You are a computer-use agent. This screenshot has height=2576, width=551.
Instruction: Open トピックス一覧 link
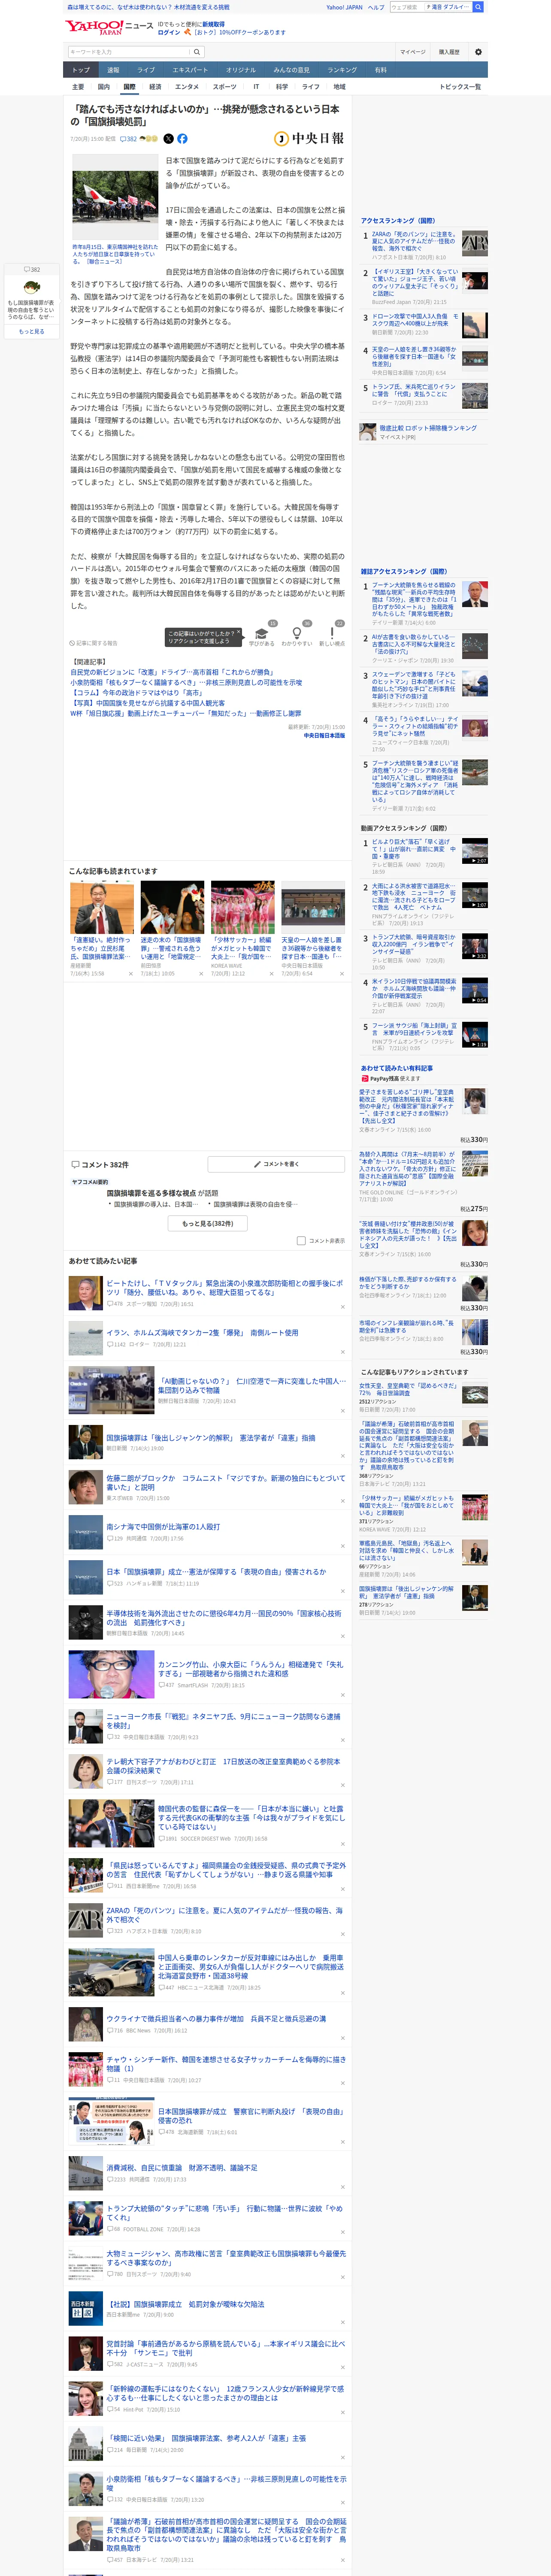tap(460, 87)
